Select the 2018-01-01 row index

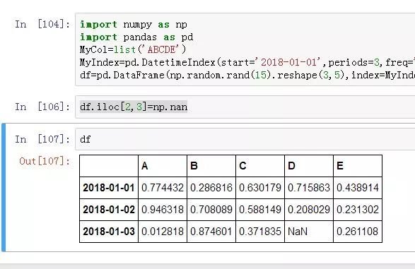109,188
